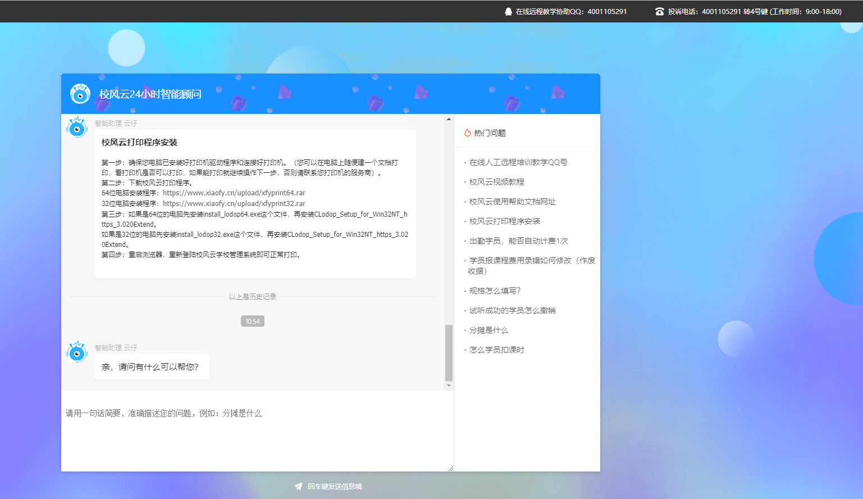
Task: Open 校风云打印程序安装 in hot questions
Action: [504, 221]
